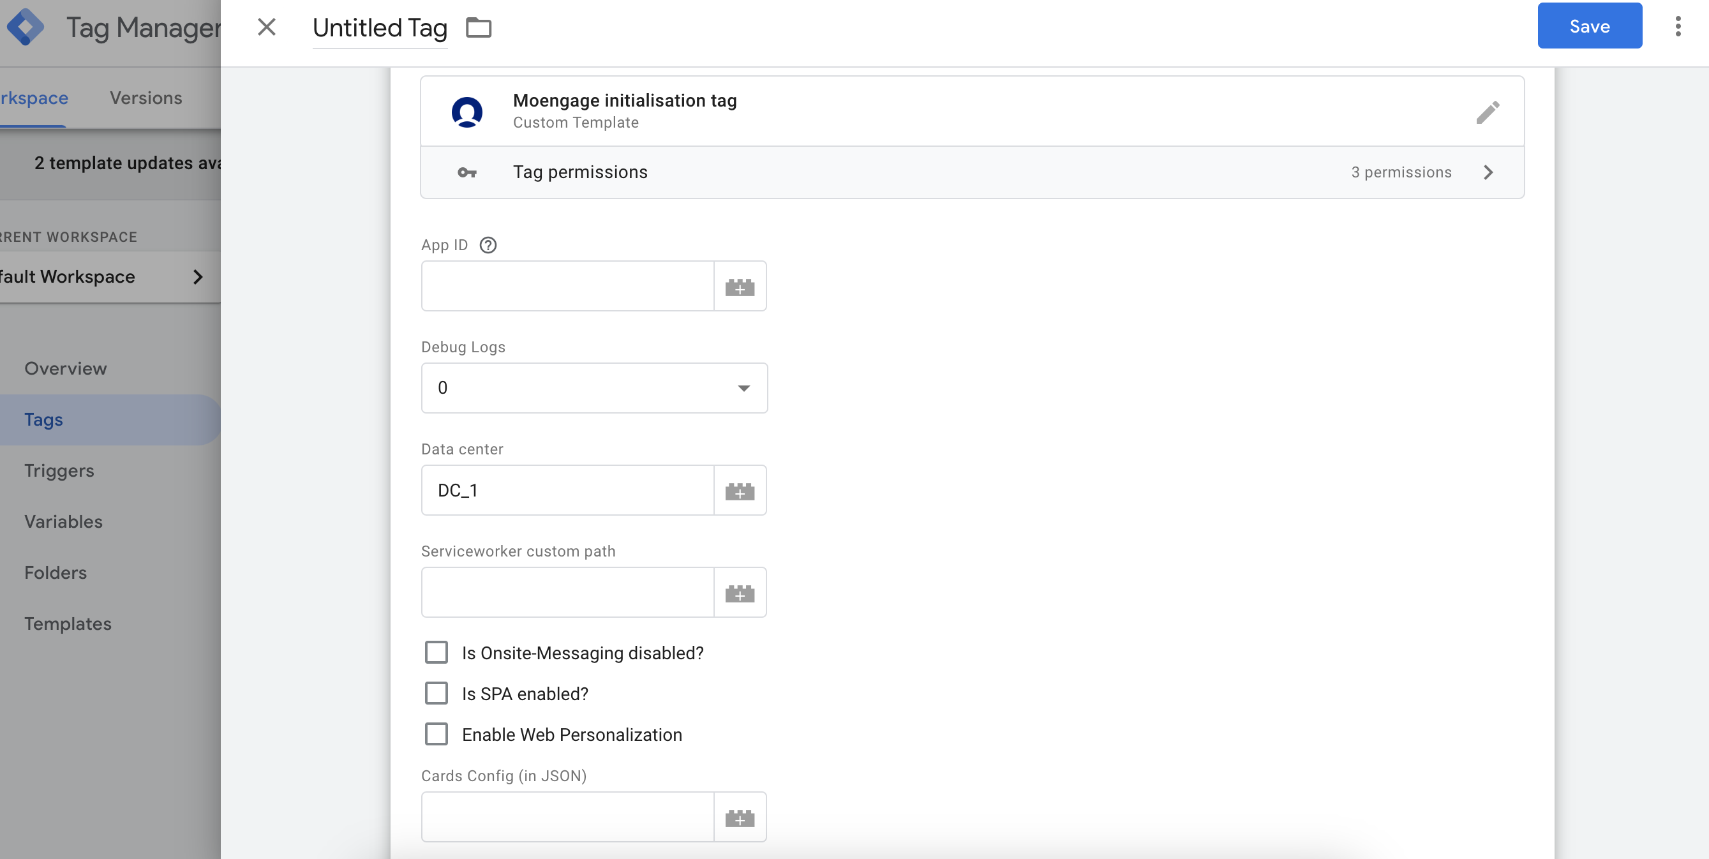Open the App ID help tooltip
The image size is (1709, 859).
coord(488,245)
